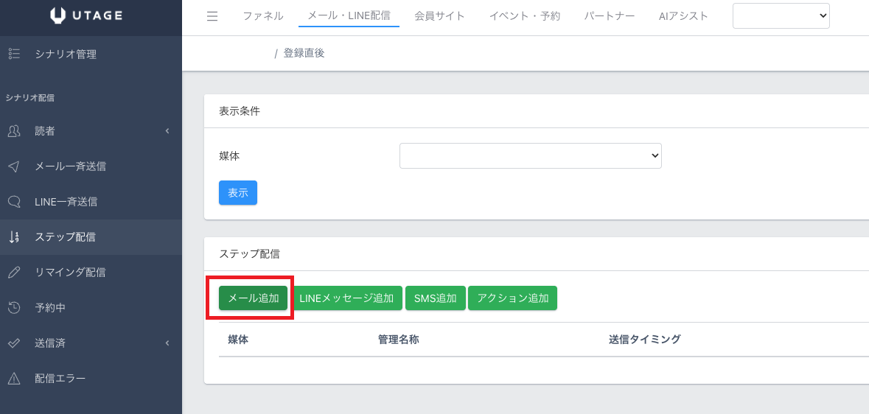Click the ステップ配信 sort icon
The height and width of the screenshot is (414, 869).
click(x=15, y=237)
